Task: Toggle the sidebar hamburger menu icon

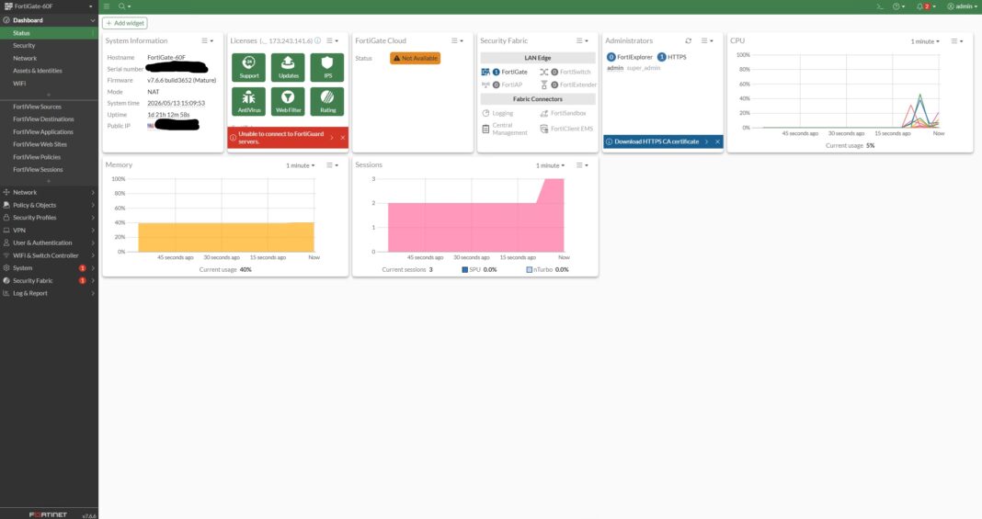Action: click(x=107, y=6)
